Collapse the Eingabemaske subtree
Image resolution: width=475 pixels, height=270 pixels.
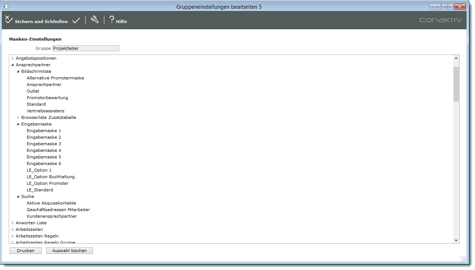(18, 124)
